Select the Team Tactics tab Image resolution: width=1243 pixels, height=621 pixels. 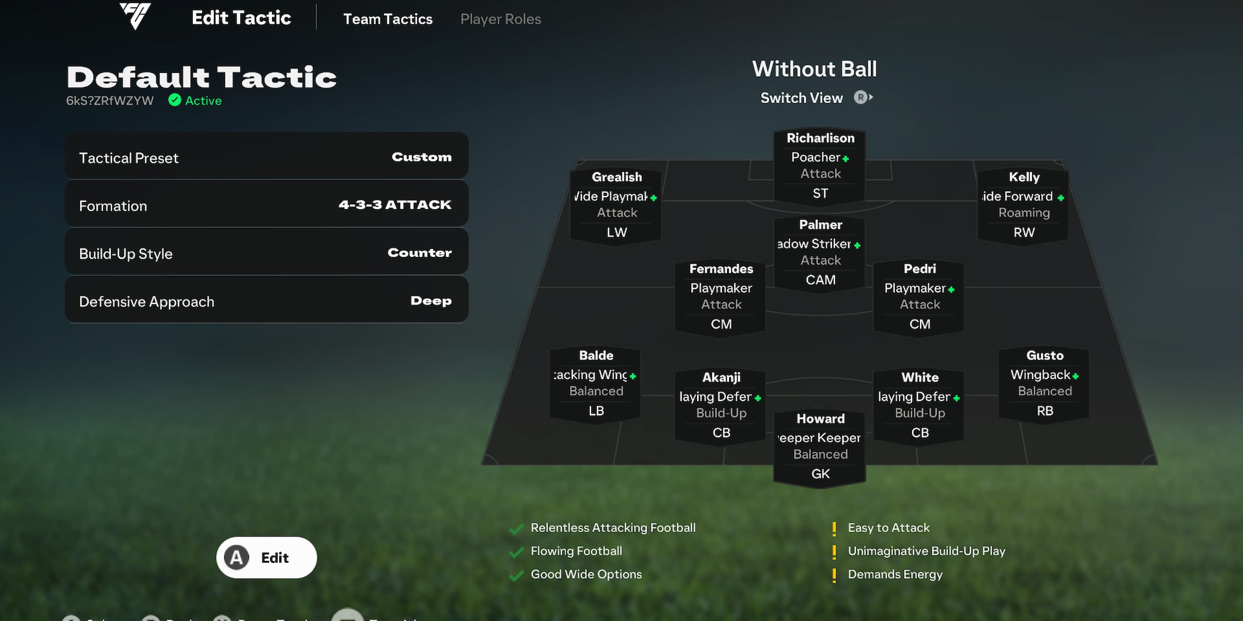pos(389,18)
